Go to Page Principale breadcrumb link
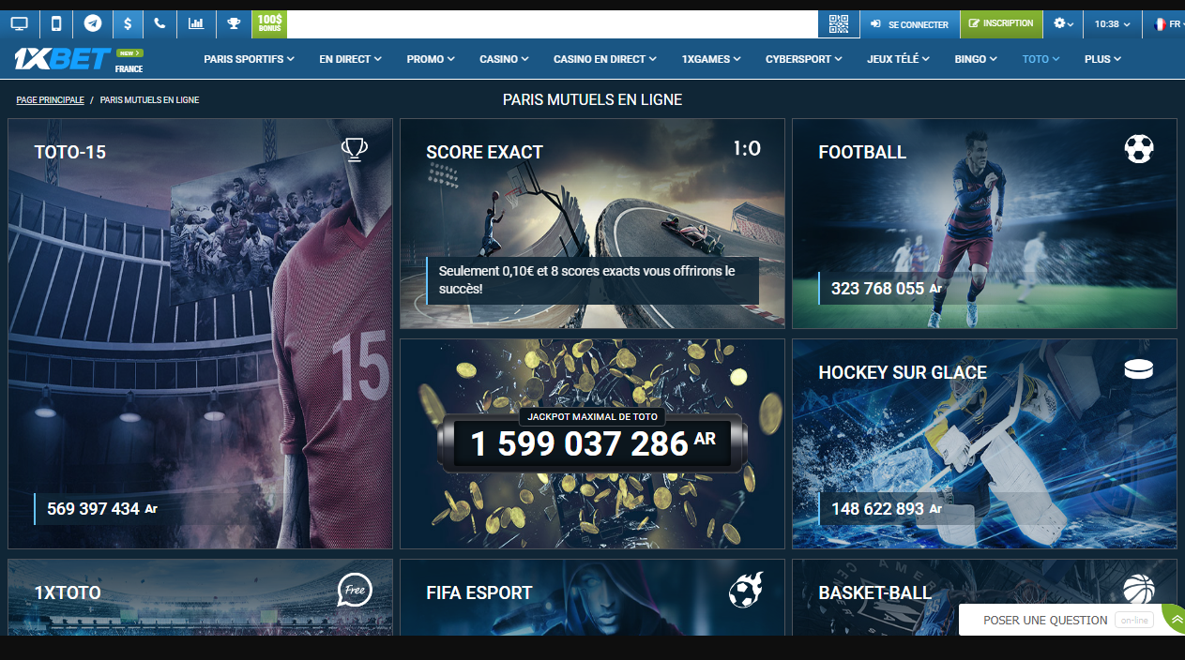 (x=50, y=99)
